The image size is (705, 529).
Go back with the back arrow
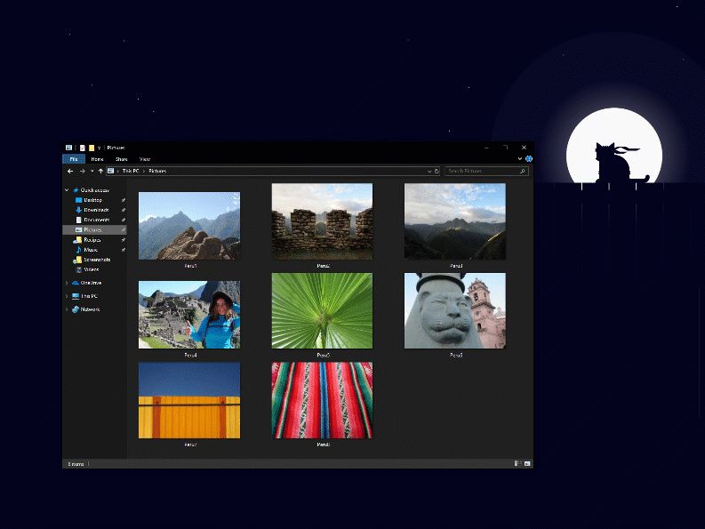point(70,171)
